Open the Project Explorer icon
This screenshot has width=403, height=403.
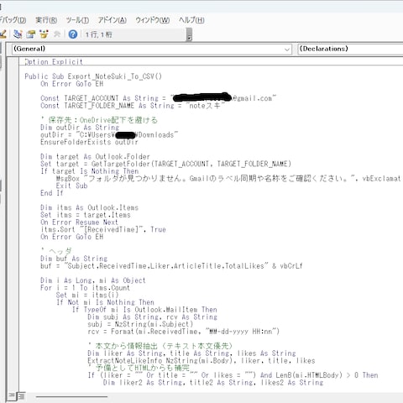pyautogui.click(x=18, y=34)
